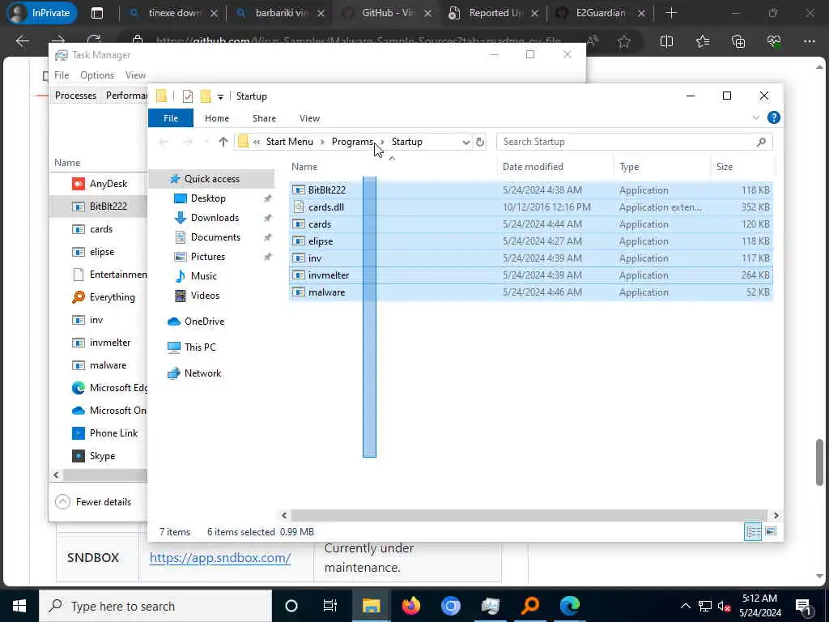Select Quick access in navigation pane

[211, 179]
